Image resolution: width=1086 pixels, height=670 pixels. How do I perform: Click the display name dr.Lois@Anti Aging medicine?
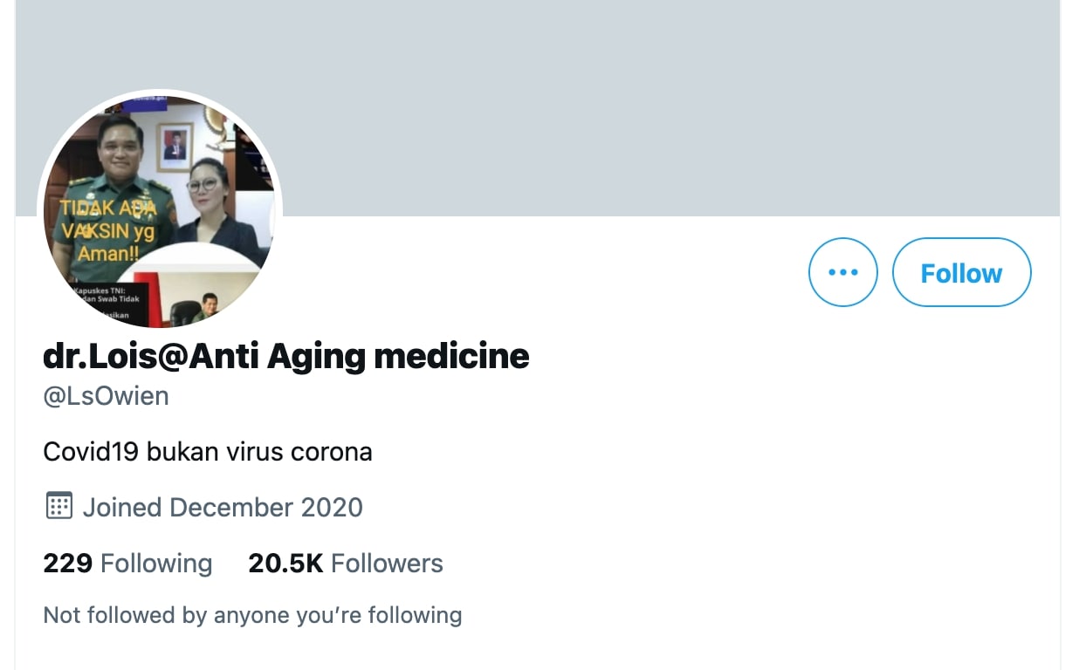285,356
